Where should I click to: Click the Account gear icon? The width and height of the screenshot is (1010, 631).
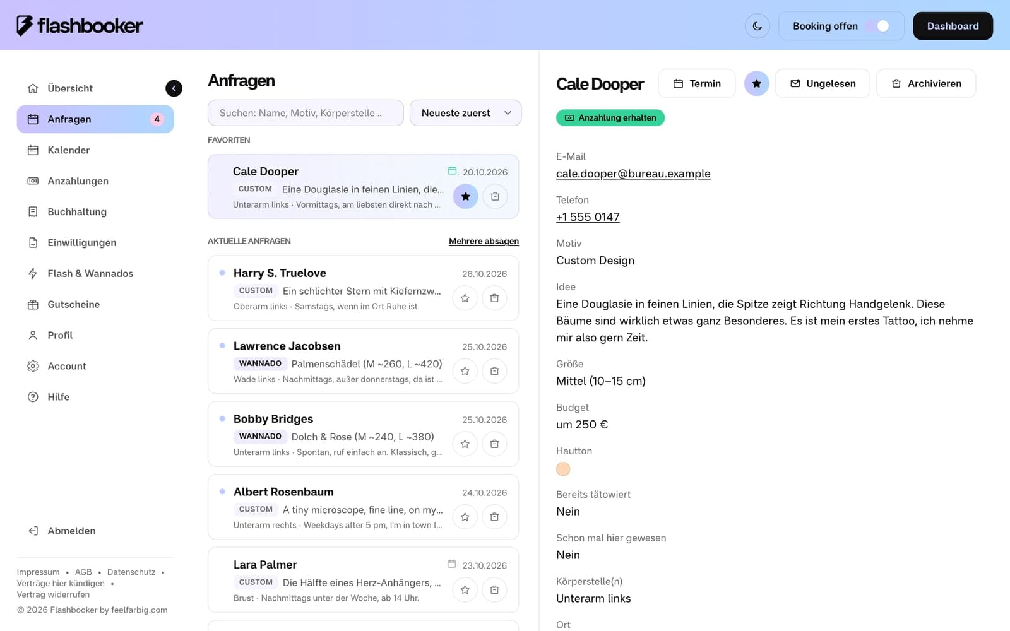pyautogui.click(x=33, y=366)
